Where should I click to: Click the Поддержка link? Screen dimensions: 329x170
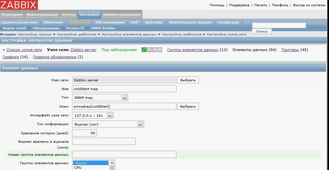tap(239, 5)
